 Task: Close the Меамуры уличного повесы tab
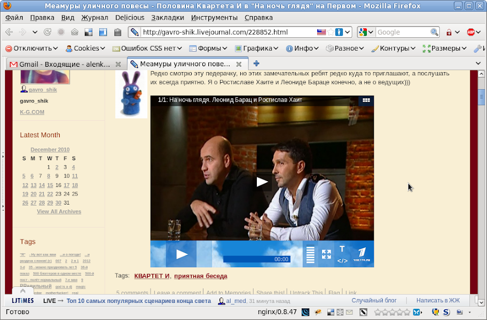coord(239,64)
